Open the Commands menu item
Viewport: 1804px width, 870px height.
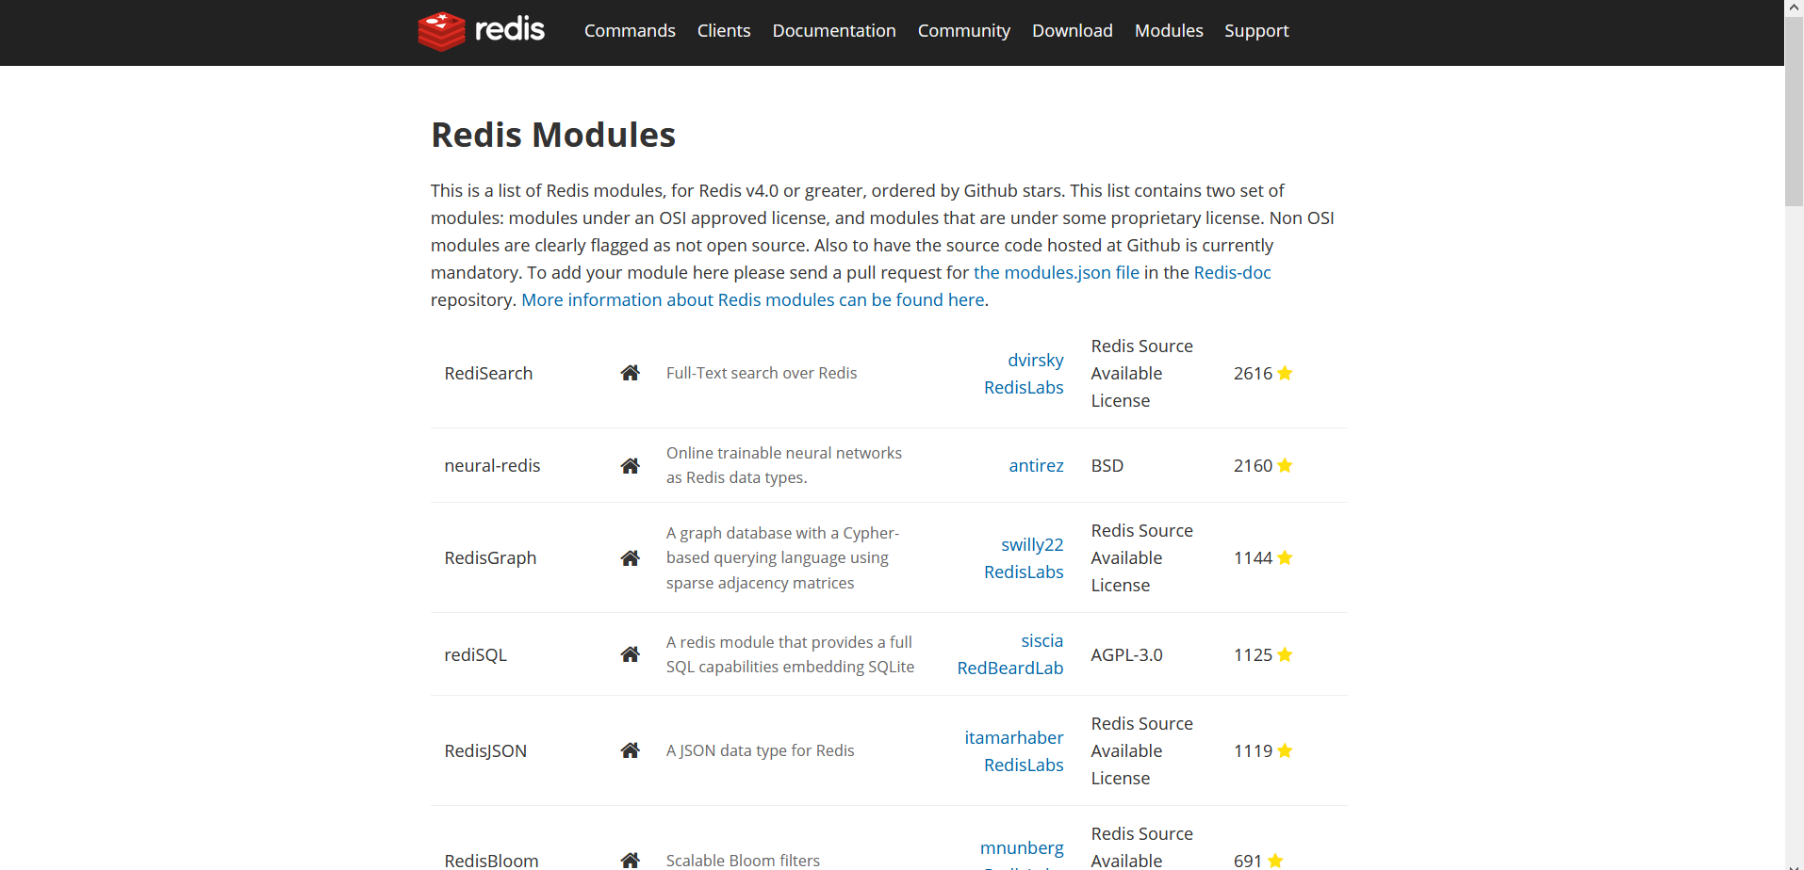click(630, 31)
